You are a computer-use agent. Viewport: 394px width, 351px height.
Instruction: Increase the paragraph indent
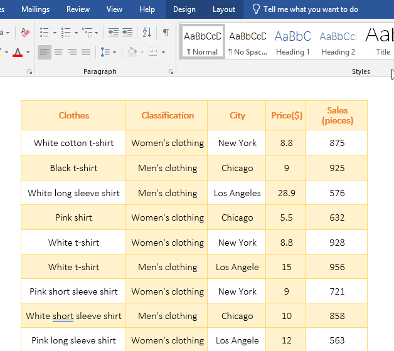(x=127, y=33)
